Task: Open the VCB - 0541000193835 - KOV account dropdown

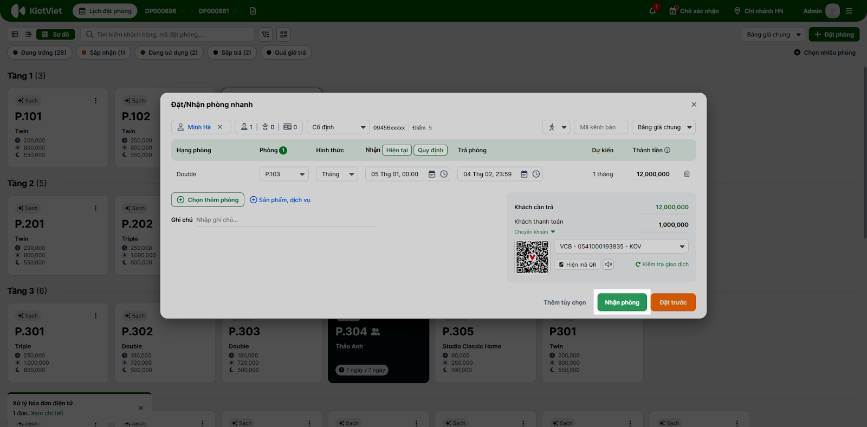Action: [622, 247]
